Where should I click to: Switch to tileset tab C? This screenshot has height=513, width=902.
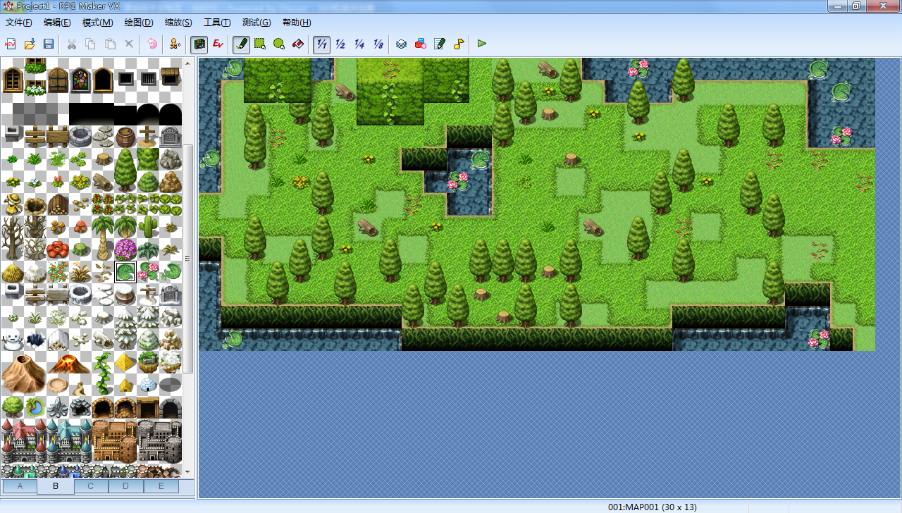click(91, 486)
